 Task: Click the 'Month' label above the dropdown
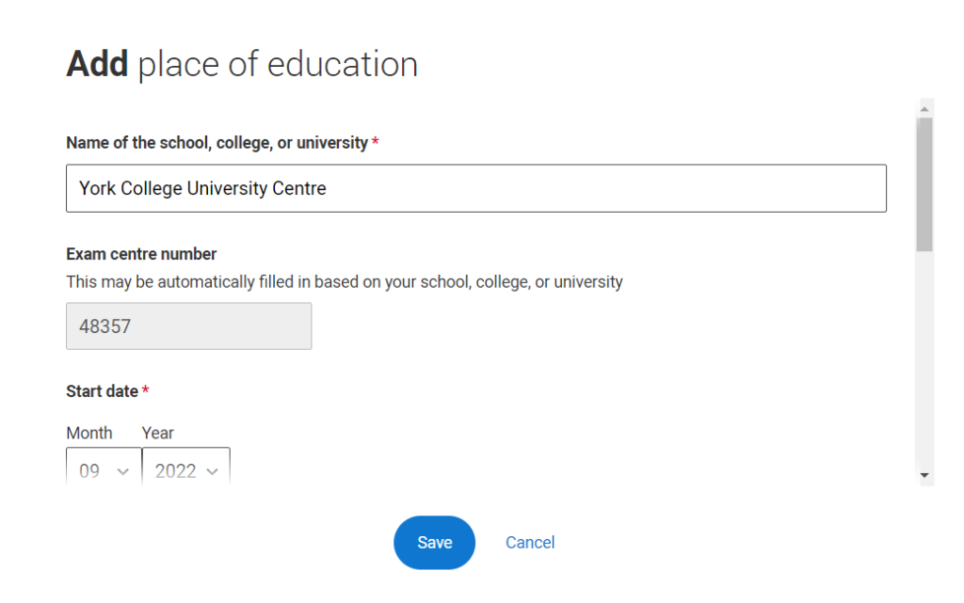tap(89, 433)
